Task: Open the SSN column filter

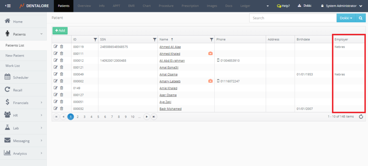Action: (x=154, y=39)
